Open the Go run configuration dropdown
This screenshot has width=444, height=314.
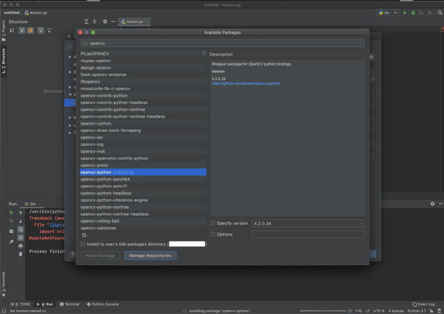[x=387, y=13]
